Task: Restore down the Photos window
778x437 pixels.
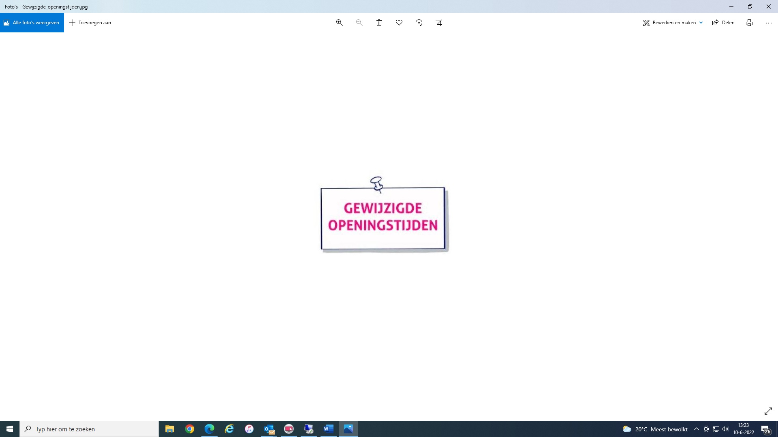Action: click(750, 6)
